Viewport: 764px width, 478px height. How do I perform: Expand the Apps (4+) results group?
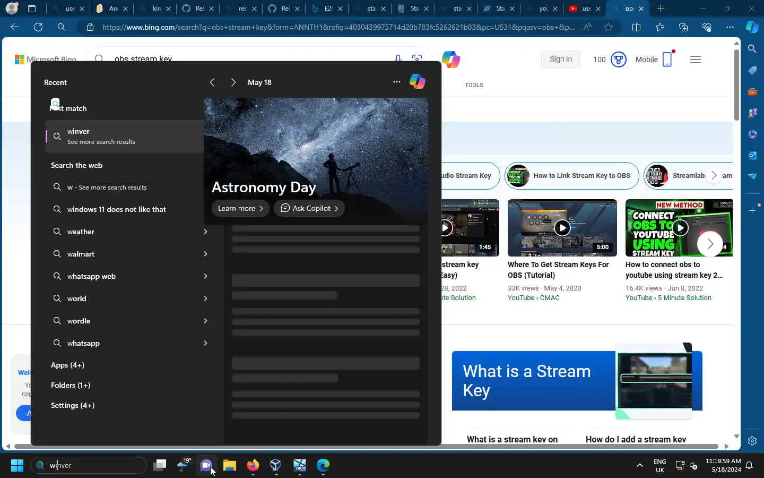pos(67,365)
